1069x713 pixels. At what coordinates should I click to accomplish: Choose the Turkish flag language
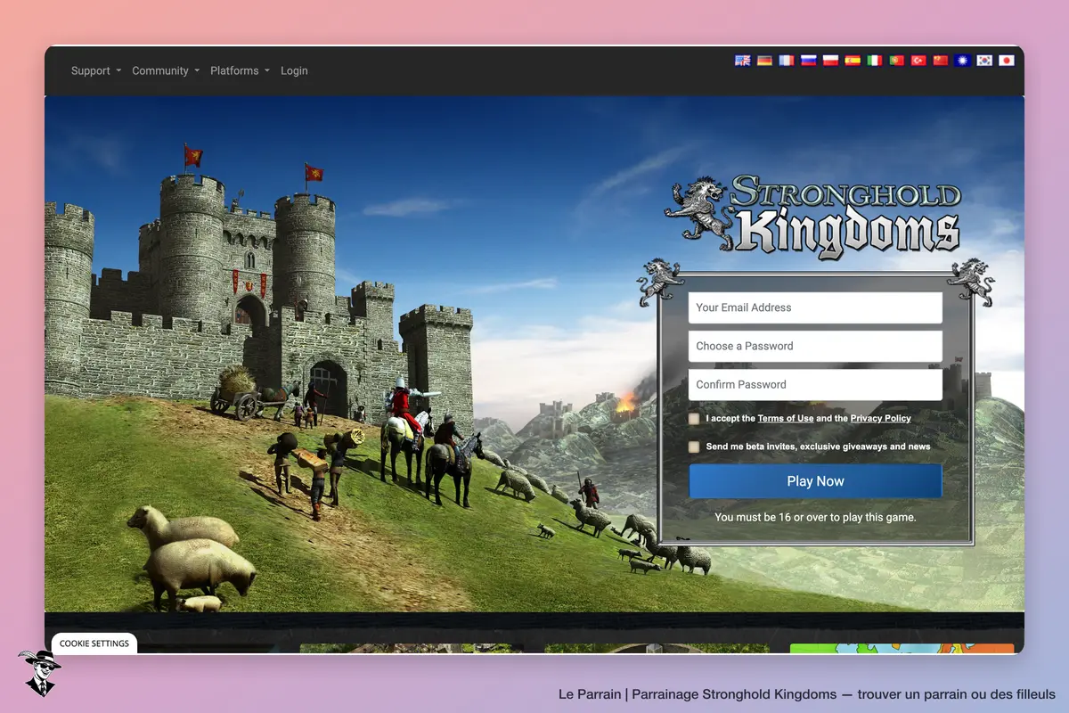pos(918,61)
